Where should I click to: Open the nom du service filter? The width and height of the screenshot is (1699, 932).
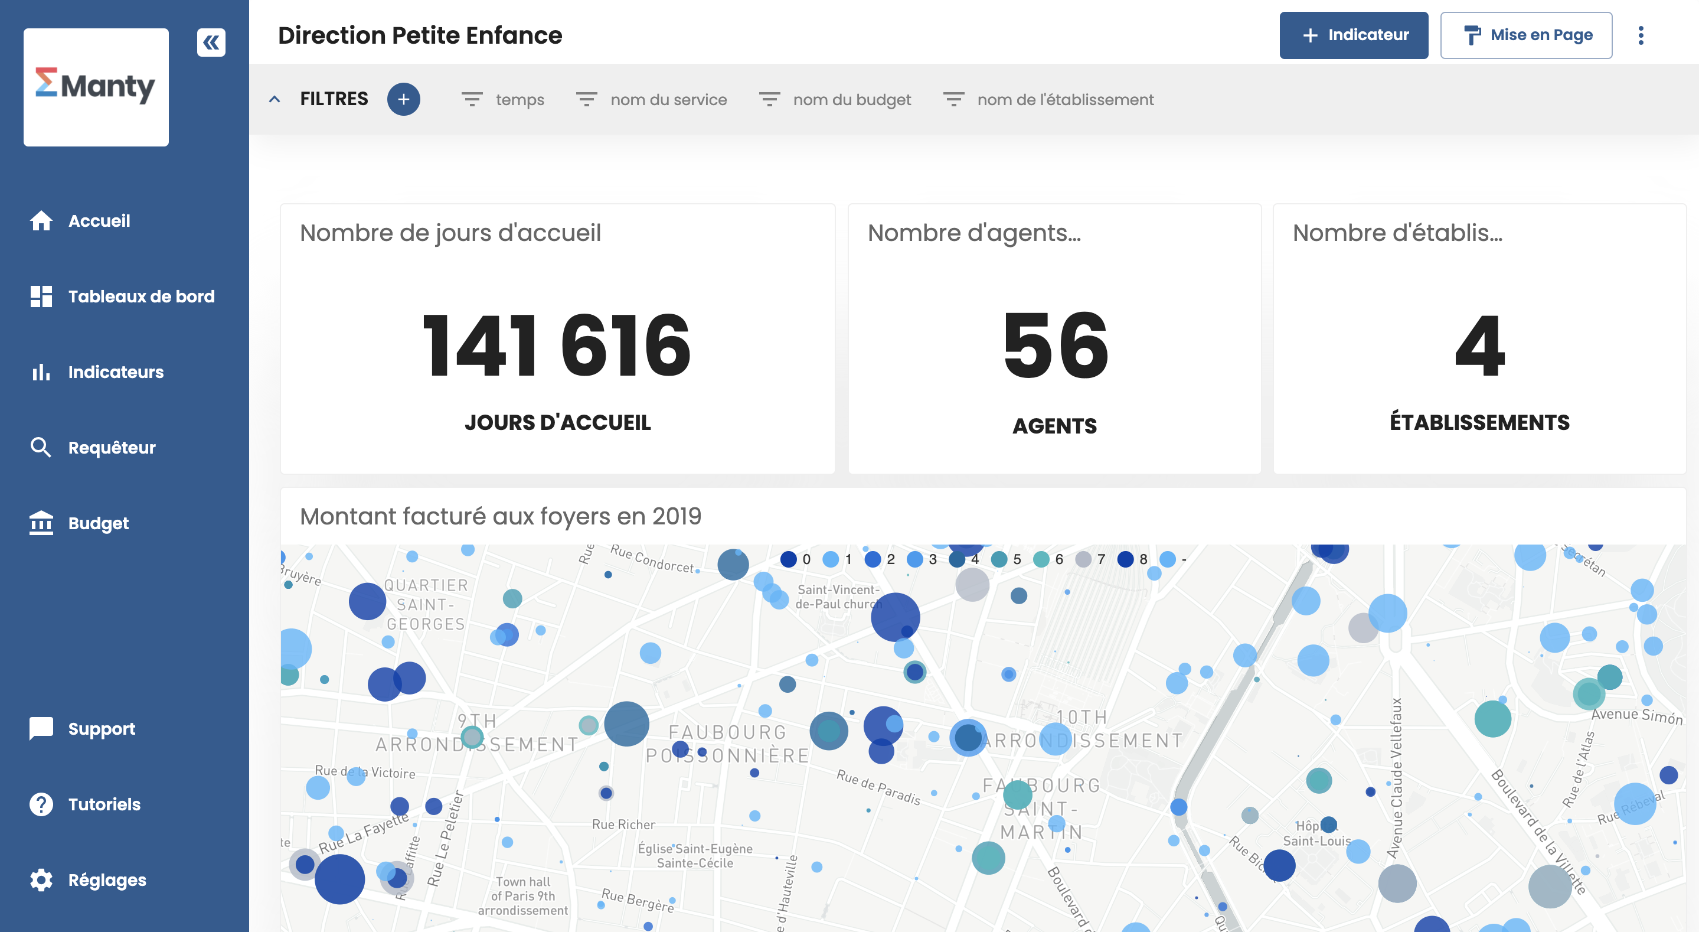(652, 100)
